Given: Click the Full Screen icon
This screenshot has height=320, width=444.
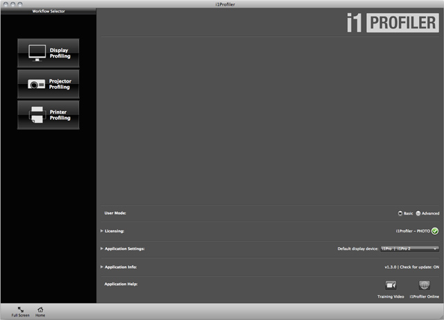Looking at the screenshot, I should pos(20,310).
